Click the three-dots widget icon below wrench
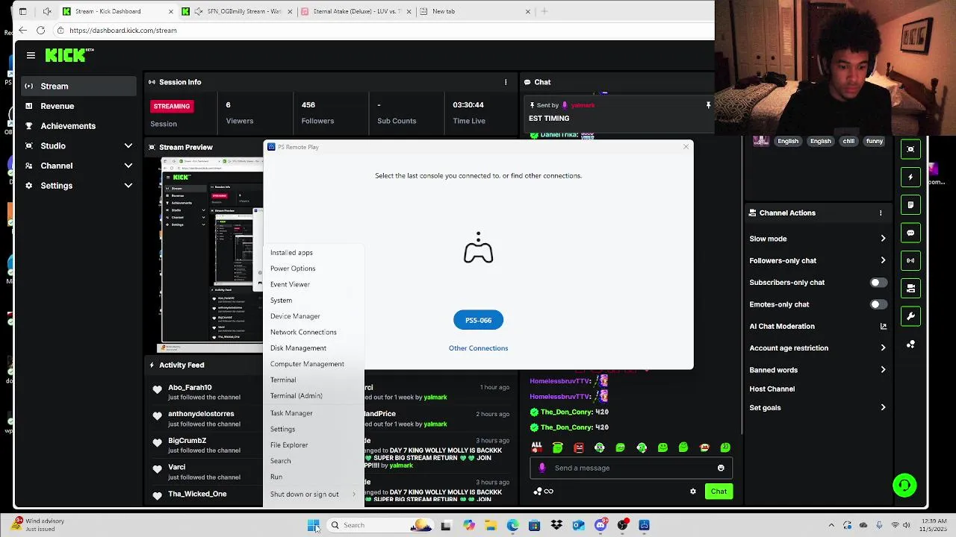 coord(910,344)
